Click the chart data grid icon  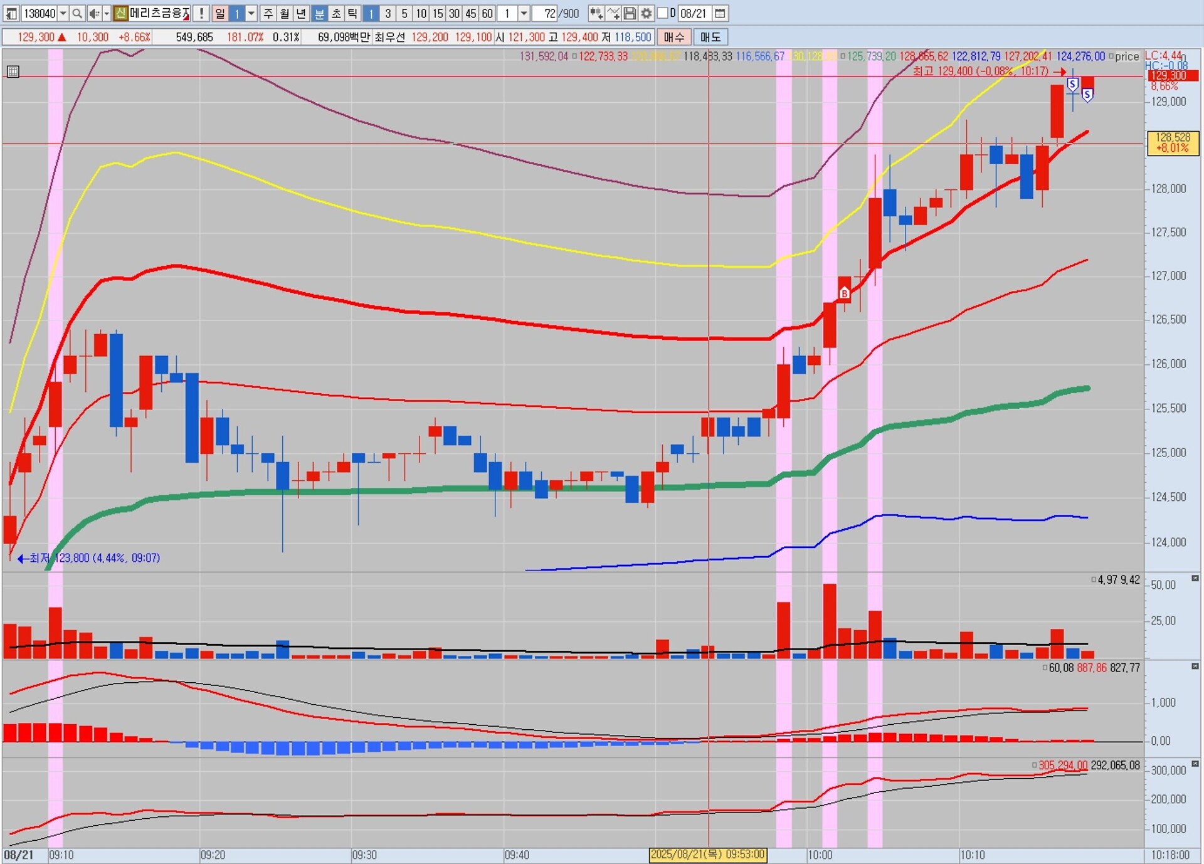[13, 71]
